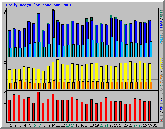Click day label 5 on the x-axis

coord(30,125)
